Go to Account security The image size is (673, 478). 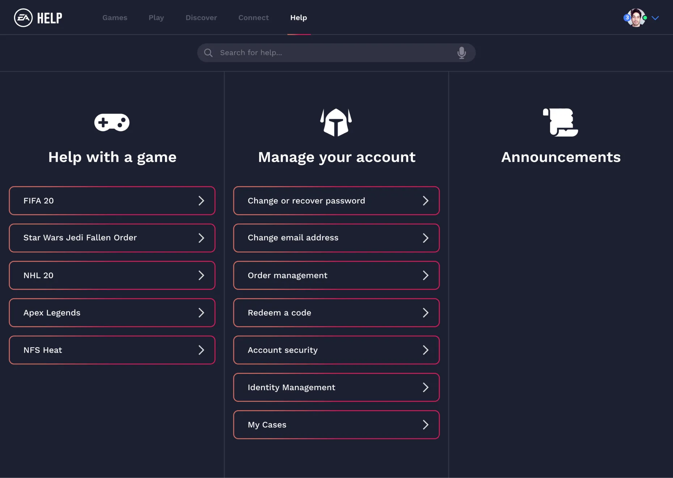point(336,350)
